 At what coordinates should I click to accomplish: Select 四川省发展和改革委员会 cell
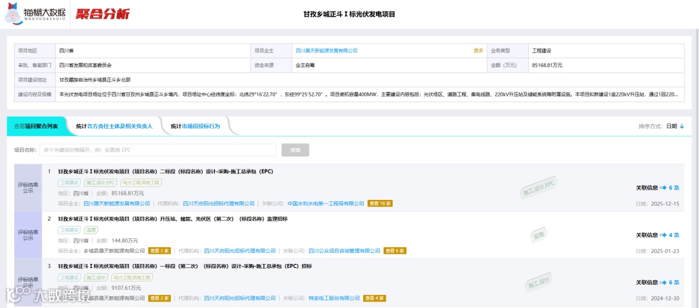(85, 65)
